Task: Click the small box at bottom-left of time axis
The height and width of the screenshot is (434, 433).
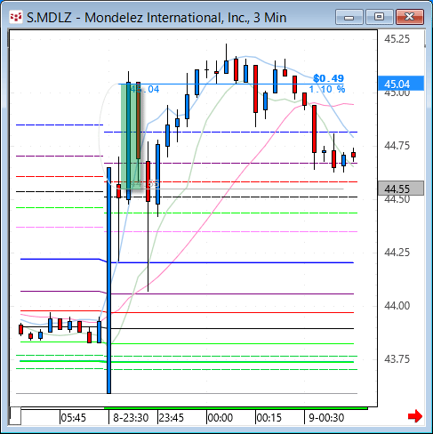Action: coord(16,416)
